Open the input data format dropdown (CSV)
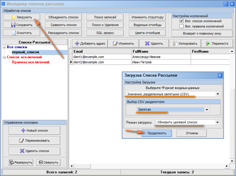The image size is (236, 176). [x=218, y=94]
